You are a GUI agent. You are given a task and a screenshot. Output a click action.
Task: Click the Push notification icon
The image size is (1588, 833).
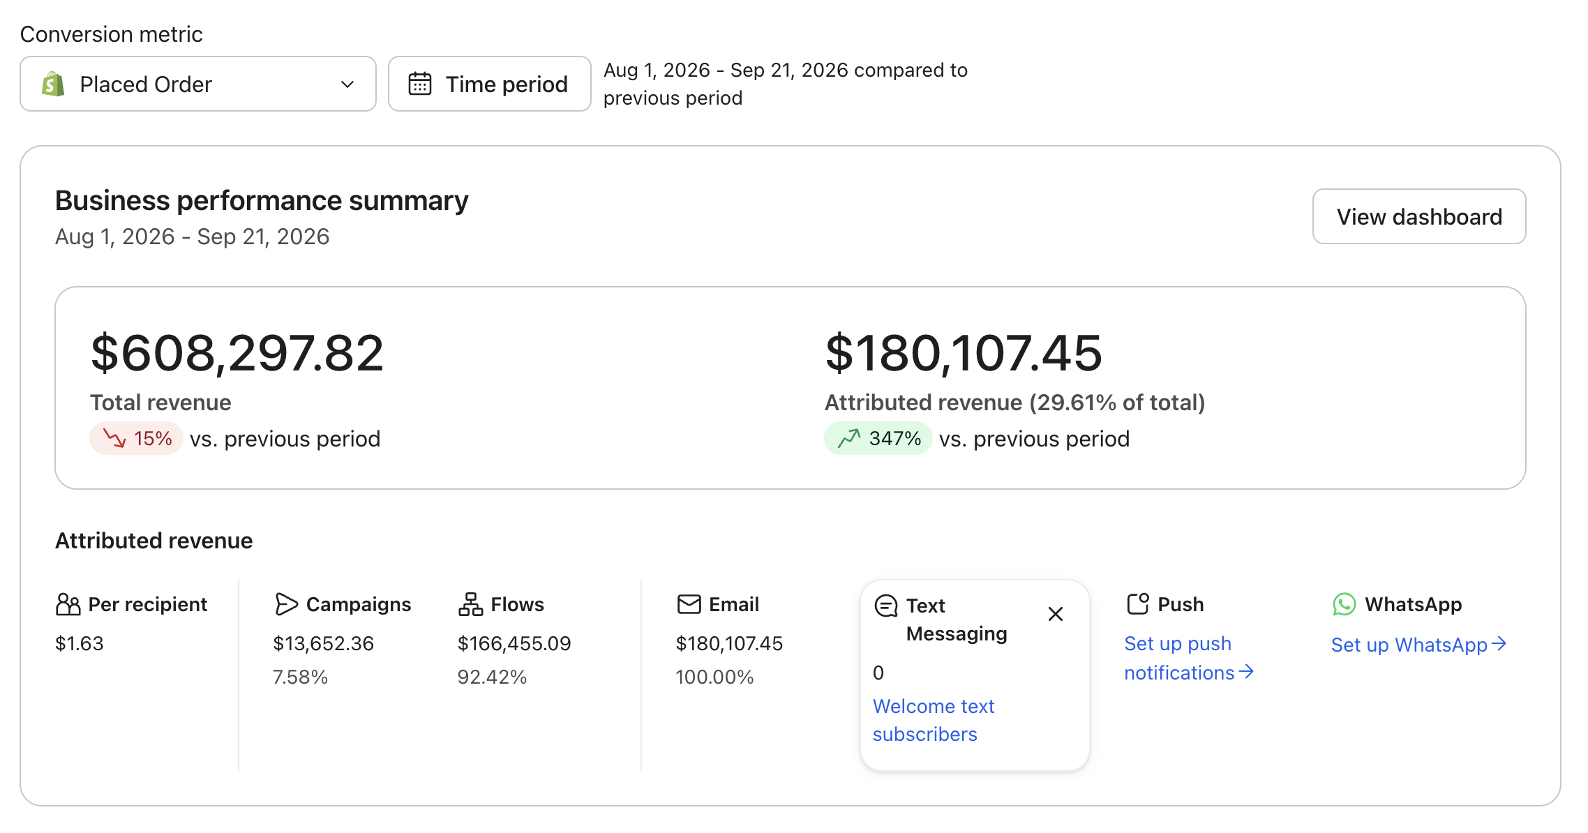(x=1138, y=603)
